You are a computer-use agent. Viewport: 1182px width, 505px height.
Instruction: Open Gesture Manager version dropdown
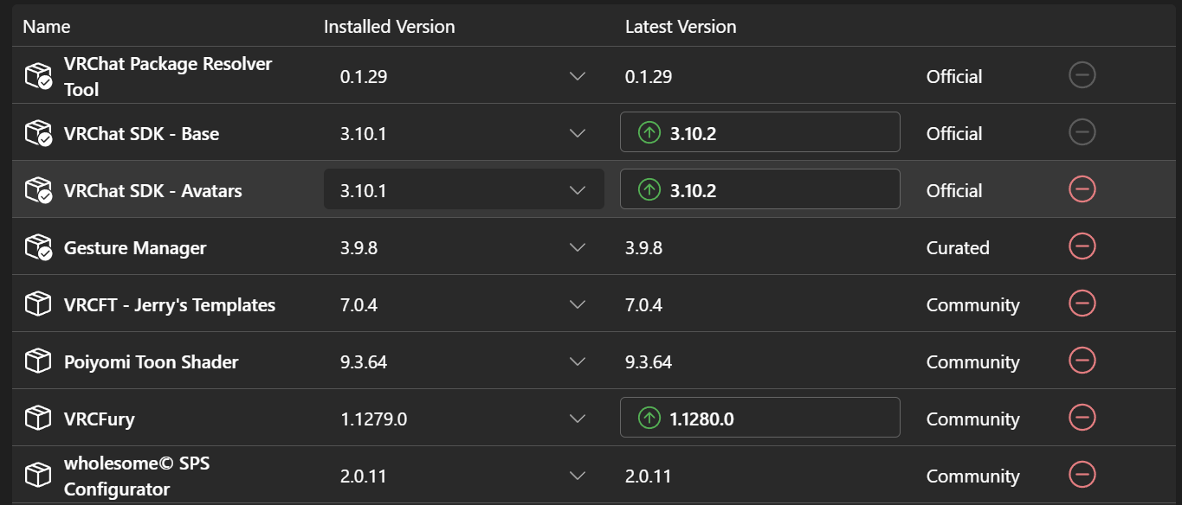pos(578,247)
